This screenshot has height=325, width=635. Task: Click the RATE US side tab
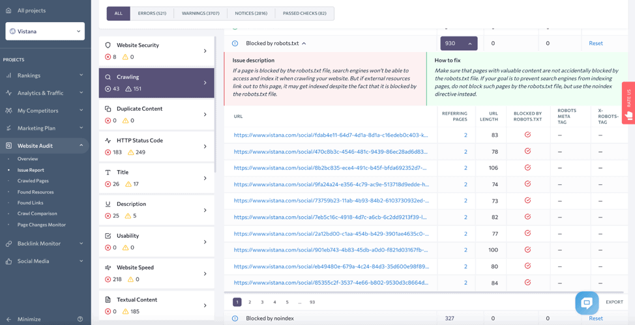[628, 103]
